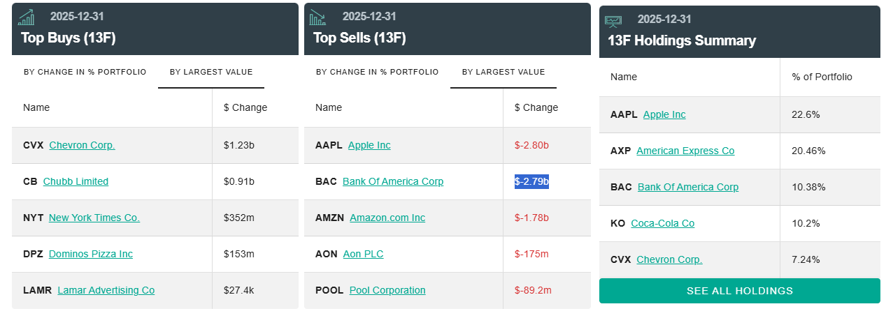This screenshot has width=893, height=318.
Task: Select By Largest Value tab in Top Sells
Action: point(503,72)
